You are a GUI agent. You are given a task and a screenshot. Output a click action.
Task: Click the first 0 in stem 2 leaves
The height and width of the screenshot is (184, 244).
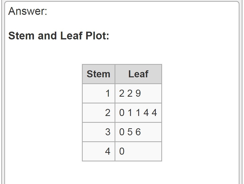coord(122,113)
